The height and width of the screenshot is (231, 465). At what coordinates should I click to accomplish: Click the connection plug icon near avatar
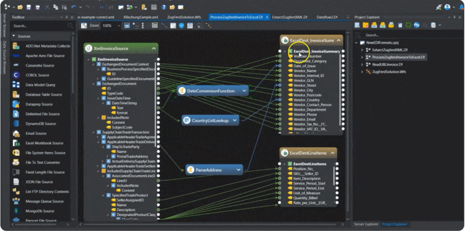point(439,7)
